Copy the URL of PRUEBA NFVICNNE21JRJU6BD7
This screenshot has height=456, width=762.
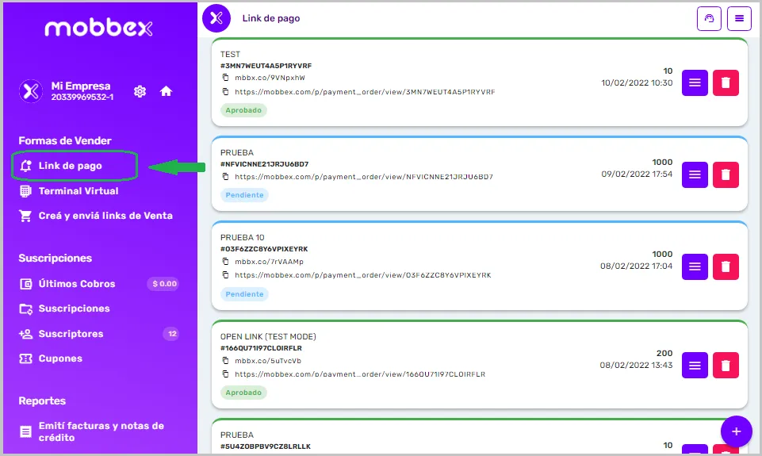pyautogui.click(x=225, y=177)
